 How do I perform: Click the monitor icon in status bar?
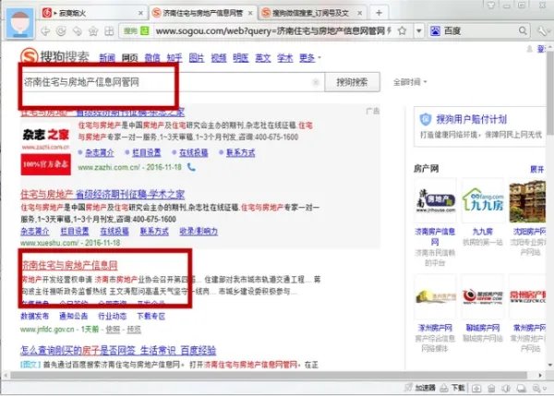[x=521, y=389]
